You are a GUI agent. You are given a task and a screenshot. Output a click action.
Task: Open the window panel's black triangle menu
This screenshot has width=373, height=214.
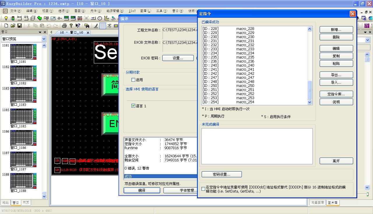[40, 32]
